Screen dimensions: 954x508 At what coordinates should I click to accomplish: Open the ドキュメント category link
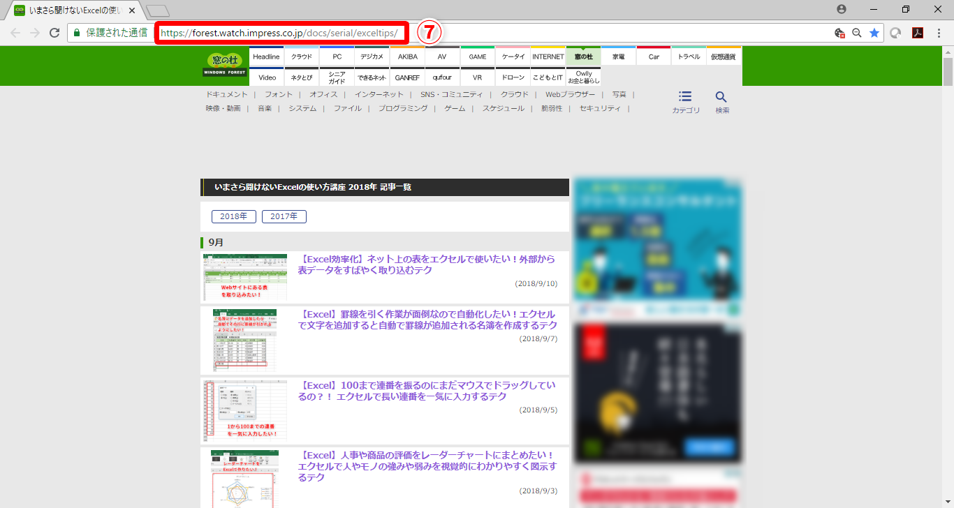(x=227, y=94)
